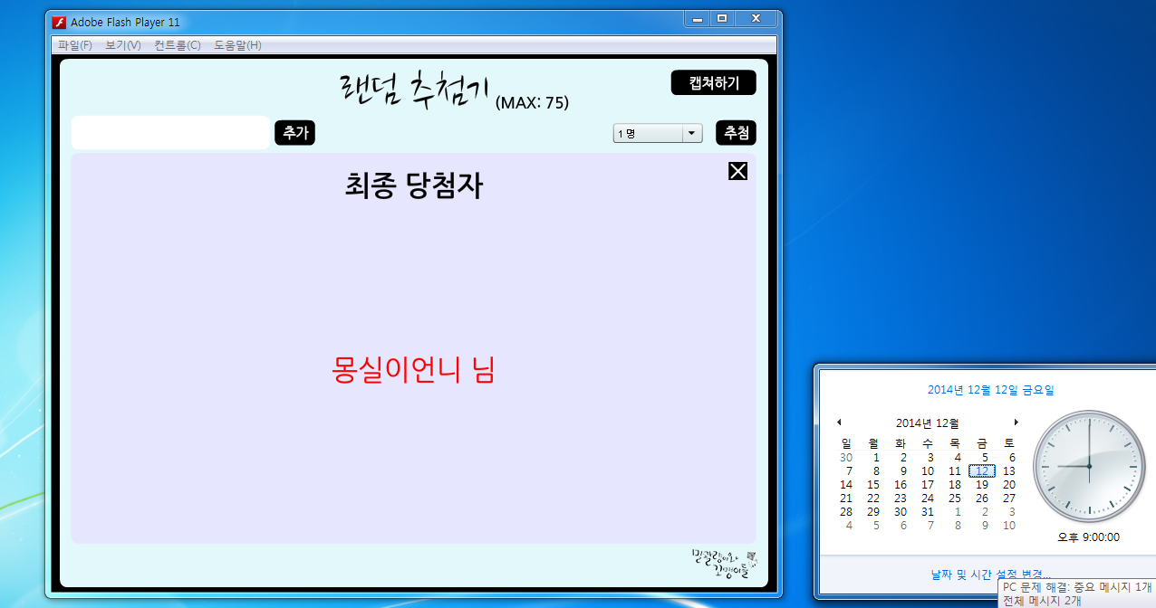
Task: Select December 27 in calendar
Action: pos(1009,499)
